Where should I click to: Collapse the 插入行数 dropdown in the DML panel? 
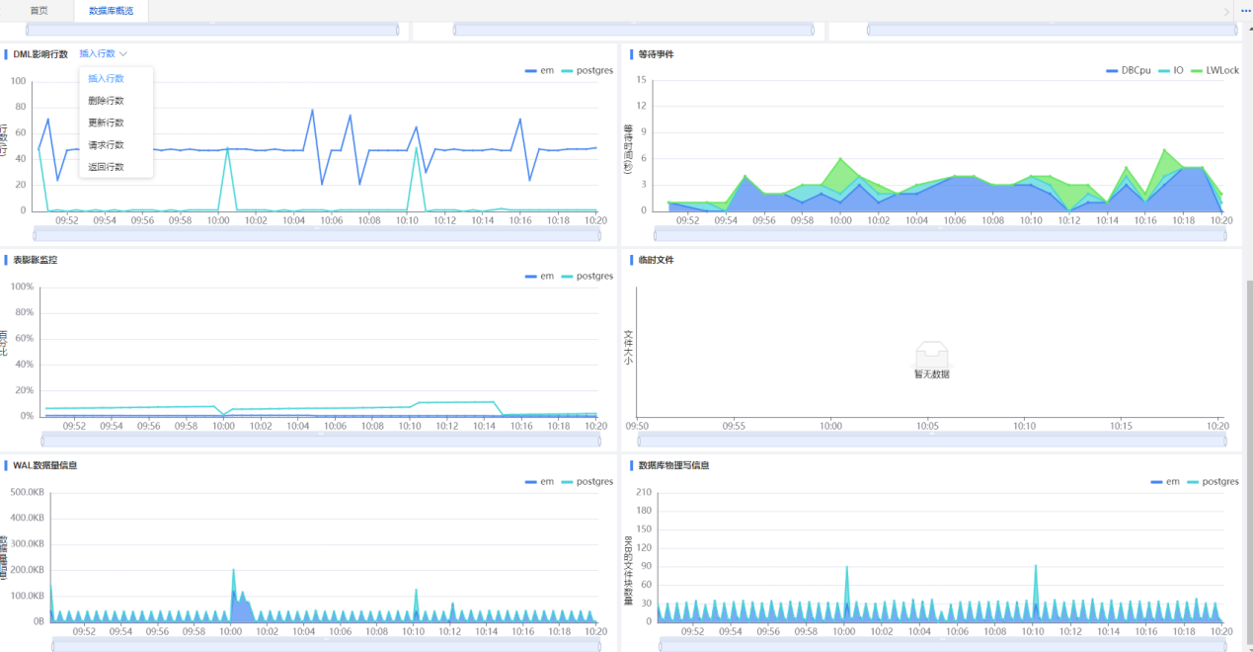104,53
